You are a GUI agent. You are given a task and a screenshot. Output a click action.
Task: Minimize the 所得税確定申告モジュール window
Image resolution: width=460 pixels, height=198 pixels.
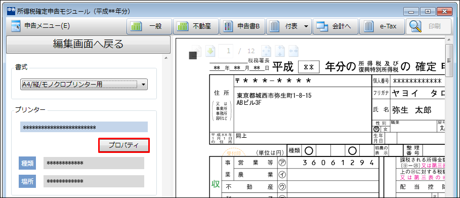[411, 12]
